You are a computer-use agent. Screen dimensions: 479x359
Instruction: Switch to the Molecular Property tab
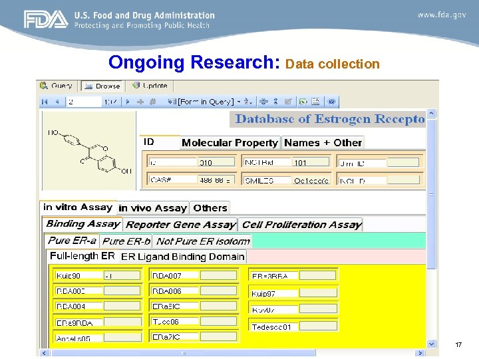click(x=230, y=143)
